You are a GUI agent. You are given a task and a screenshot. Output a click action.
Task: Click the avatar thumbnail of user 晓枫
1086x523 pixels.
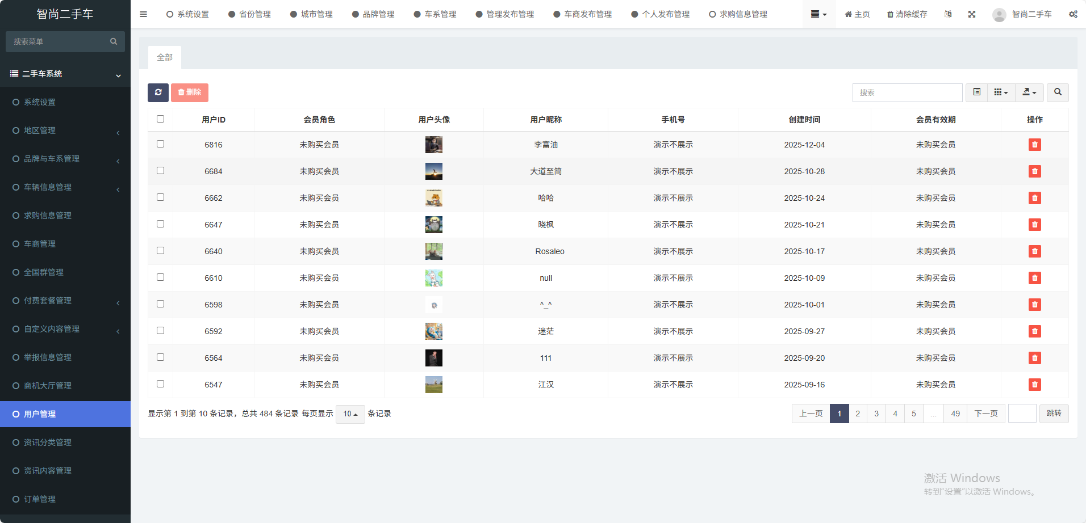(x=433, y=225)
